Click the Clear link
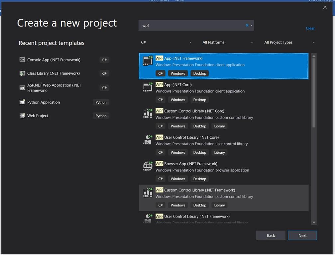 pyautogui.click(x=310, y=28)
